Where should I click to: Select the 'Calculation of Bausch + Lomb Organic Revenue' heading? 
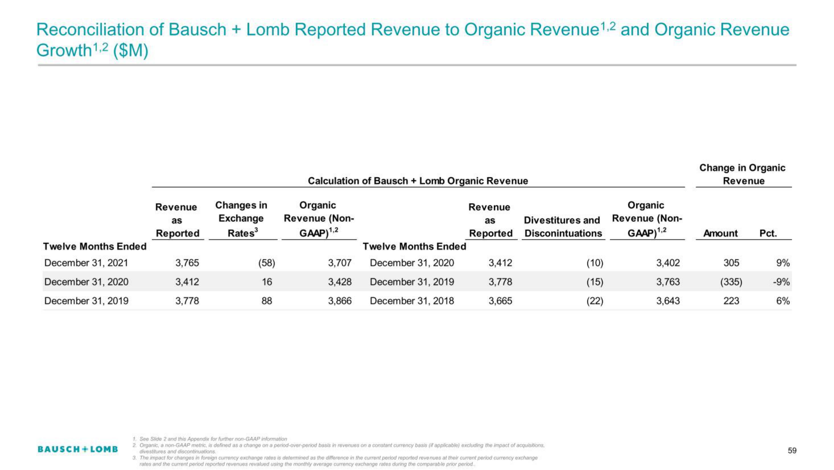418,181
